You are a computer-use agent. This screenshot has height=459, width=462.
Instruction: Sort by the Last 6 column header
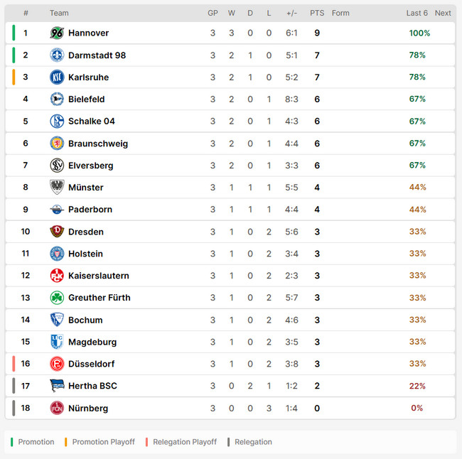coord(417,13)
